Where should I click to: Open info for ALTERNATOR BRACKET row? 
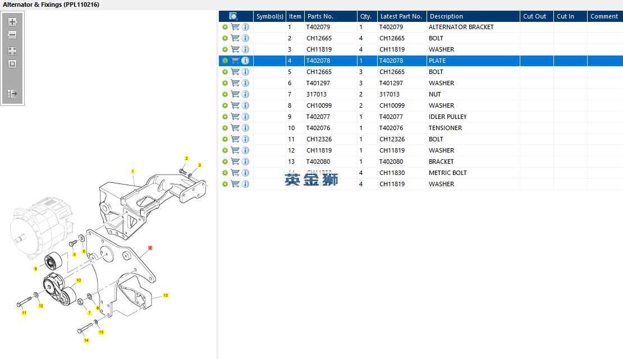pos(245,27)
